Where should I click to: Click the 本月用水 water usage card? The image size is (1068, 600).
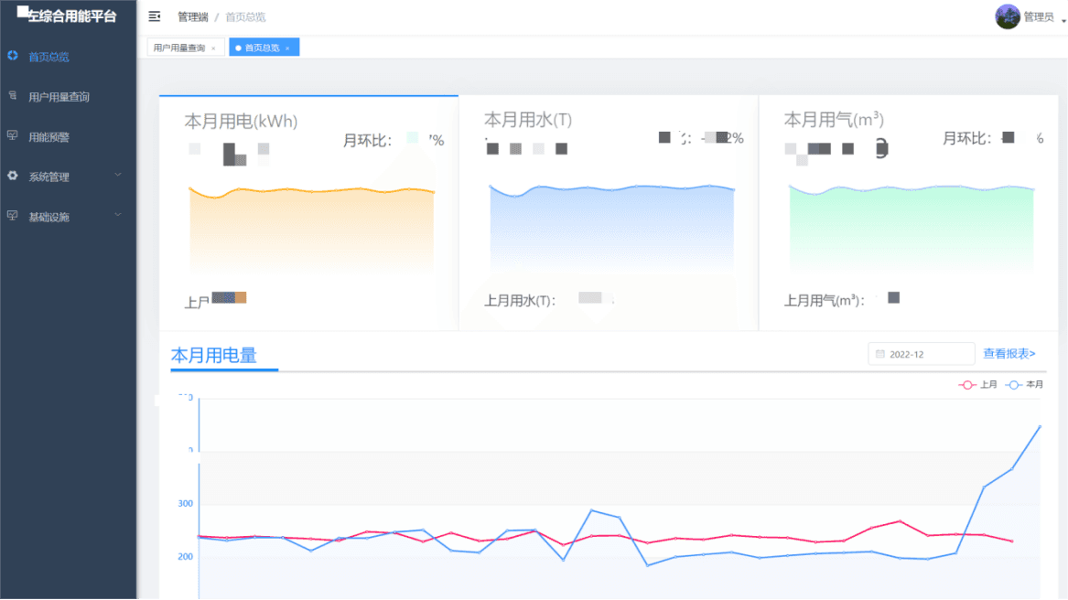click(x=609, y=210)
